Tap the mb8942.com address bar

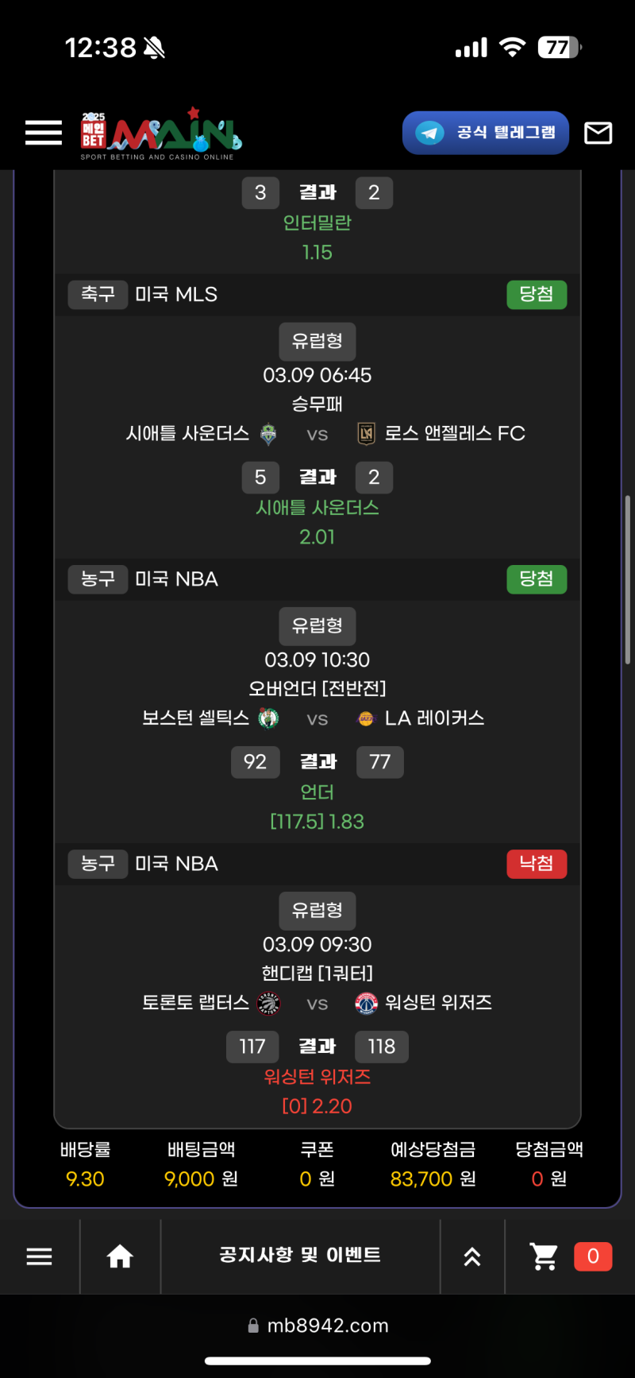tap(317, 1326)
